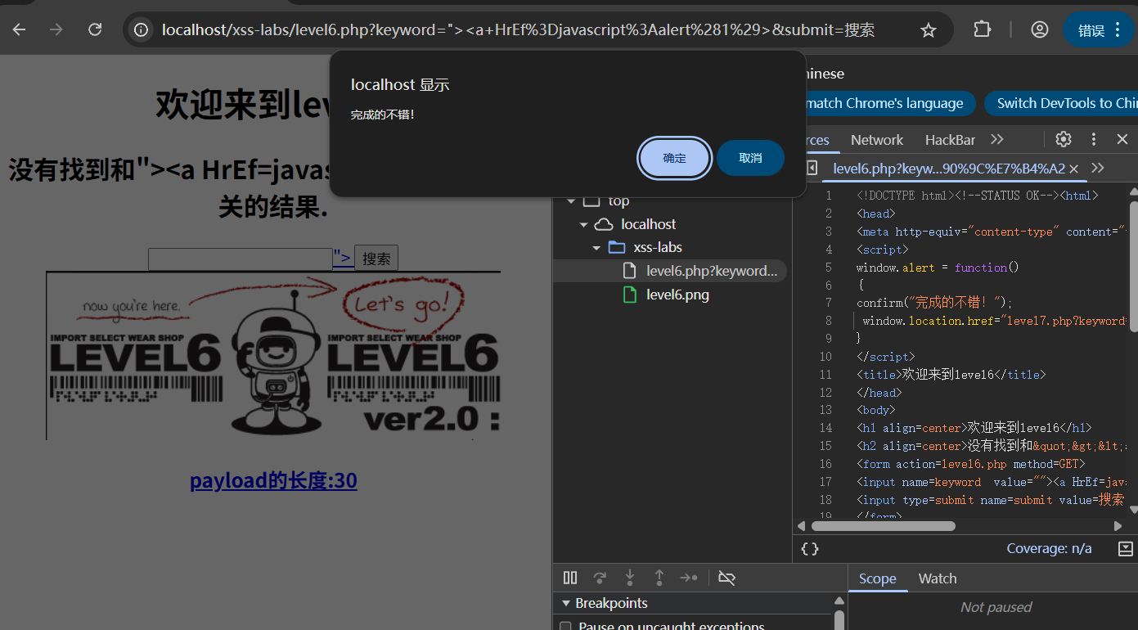Go forward with the browser forward arrow
The width and height of the screenshot is (1138, 630).
[56, 30]
